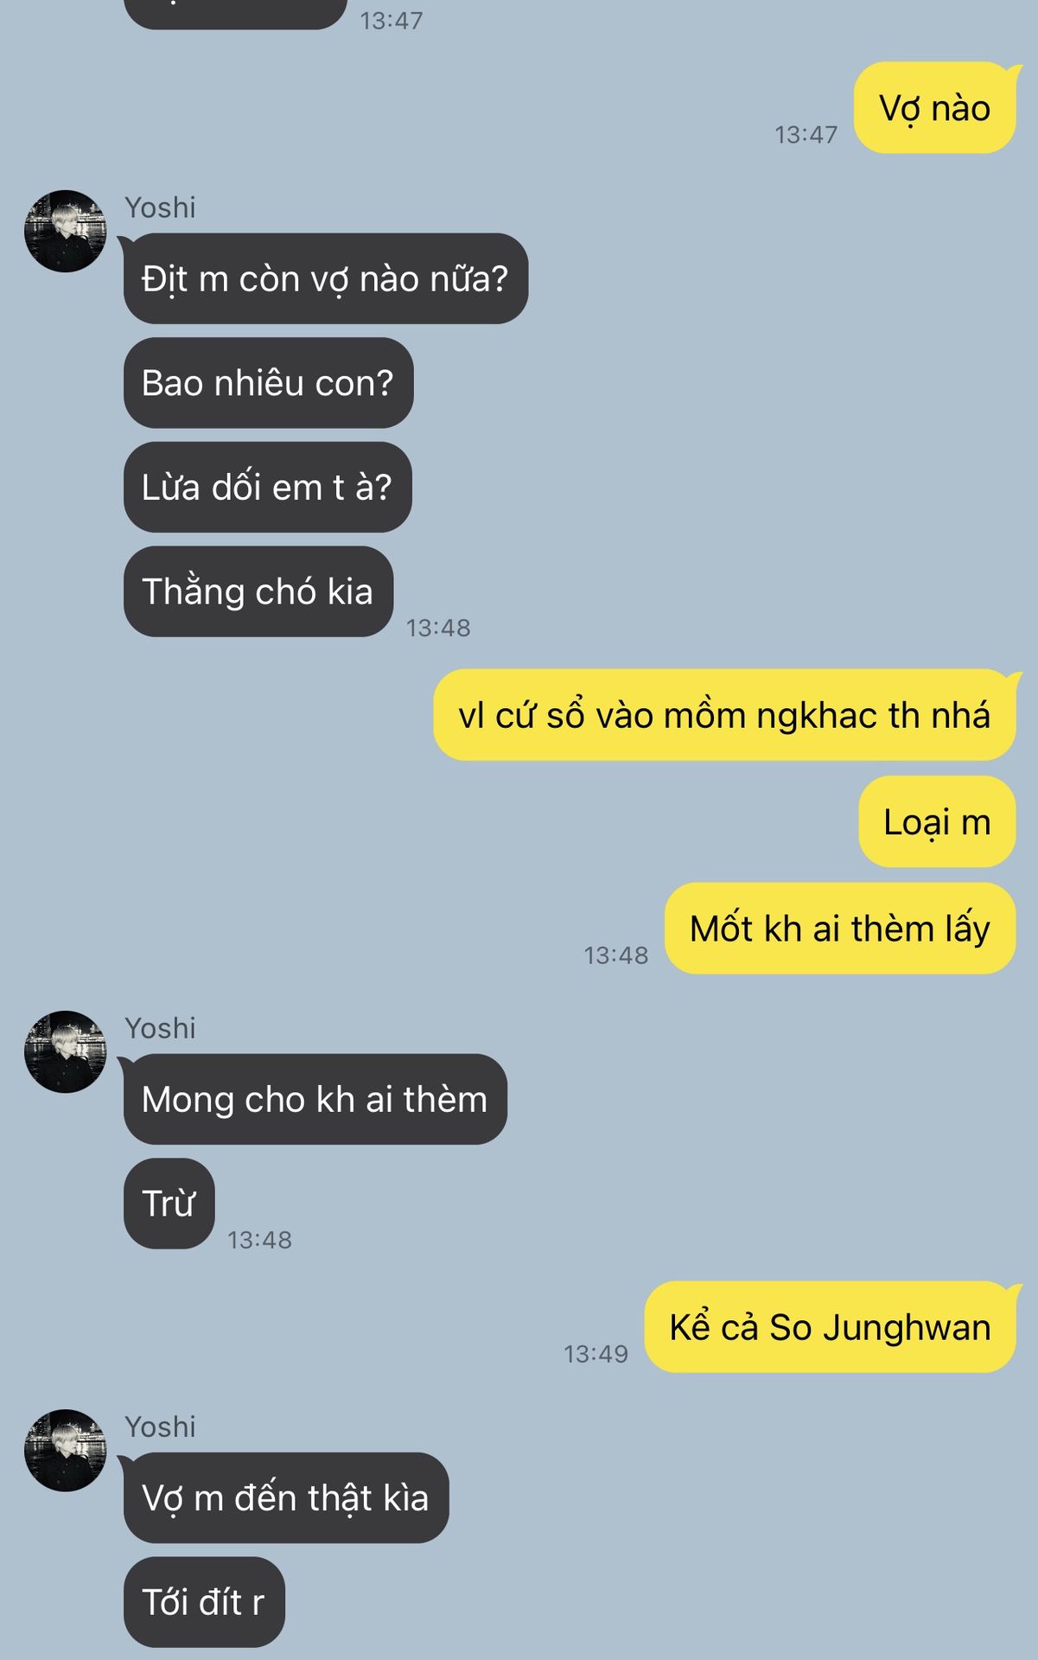Tap the 'Mốt kh ai thèm lấy' message
1038x1660 pixels.
point(840,929)
